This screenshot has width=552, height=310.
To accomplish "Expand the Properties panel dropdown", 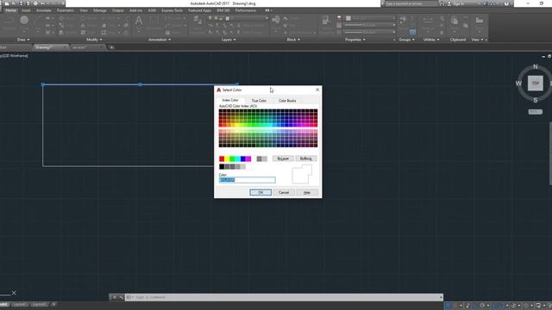I will click(355, 40).
